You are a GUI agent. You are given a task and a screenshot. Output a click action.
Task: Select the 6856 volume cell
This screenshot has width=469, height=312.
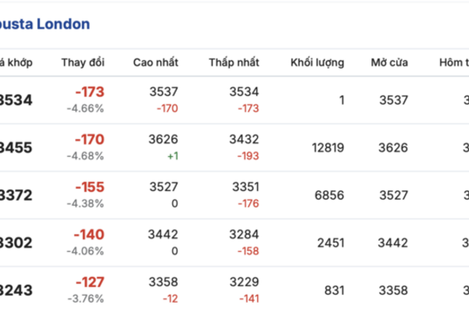[329, 195]
